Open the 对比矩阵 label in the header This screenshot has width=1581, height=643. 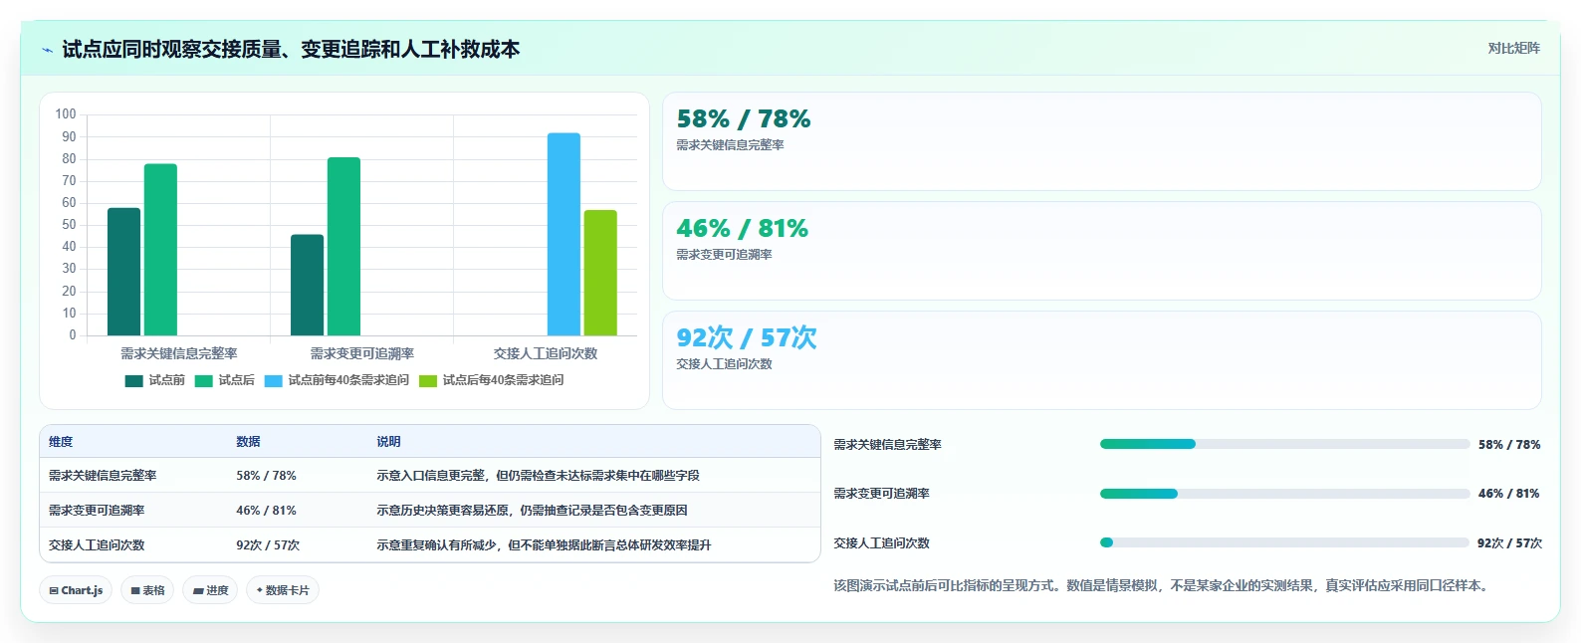coord(1513,48)
